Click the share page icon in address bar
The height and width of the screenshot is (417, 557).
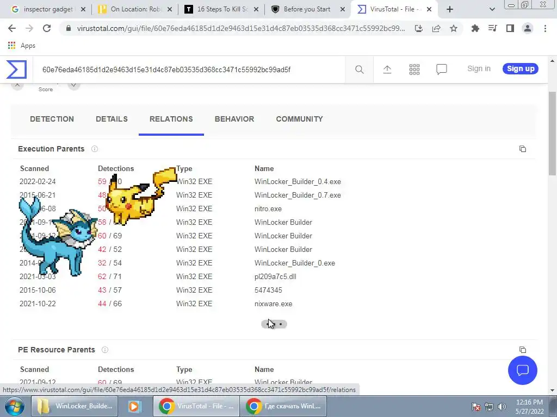436,28
